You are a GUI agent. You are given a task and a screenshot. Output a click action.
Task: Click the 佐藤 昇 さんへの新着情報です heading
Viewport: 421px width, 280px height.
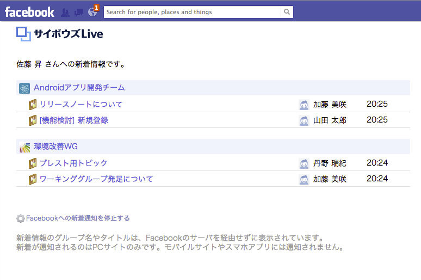(71, 64)
